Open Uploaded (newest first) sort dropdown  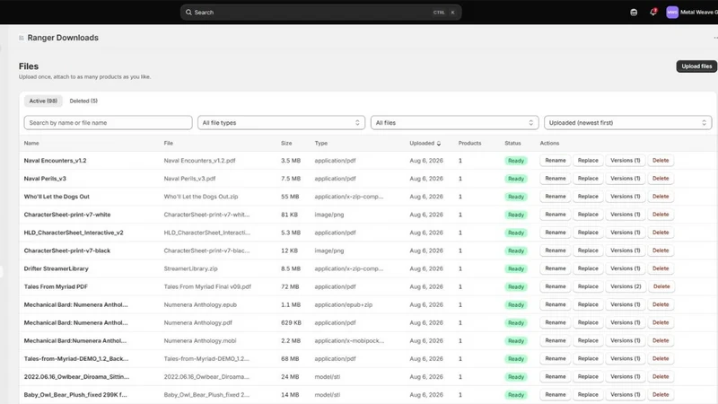pyautogui.click(x=627, y=123)
